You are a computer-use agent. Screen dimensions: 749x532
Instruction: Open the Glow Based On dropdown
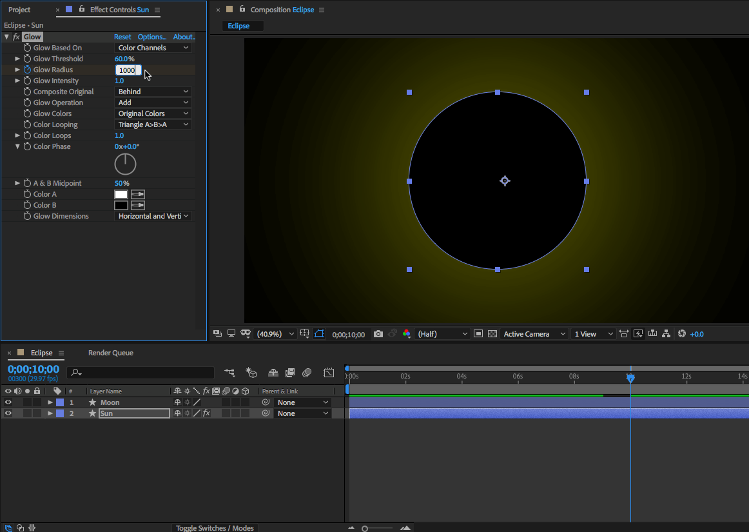(x=153, y=48)
